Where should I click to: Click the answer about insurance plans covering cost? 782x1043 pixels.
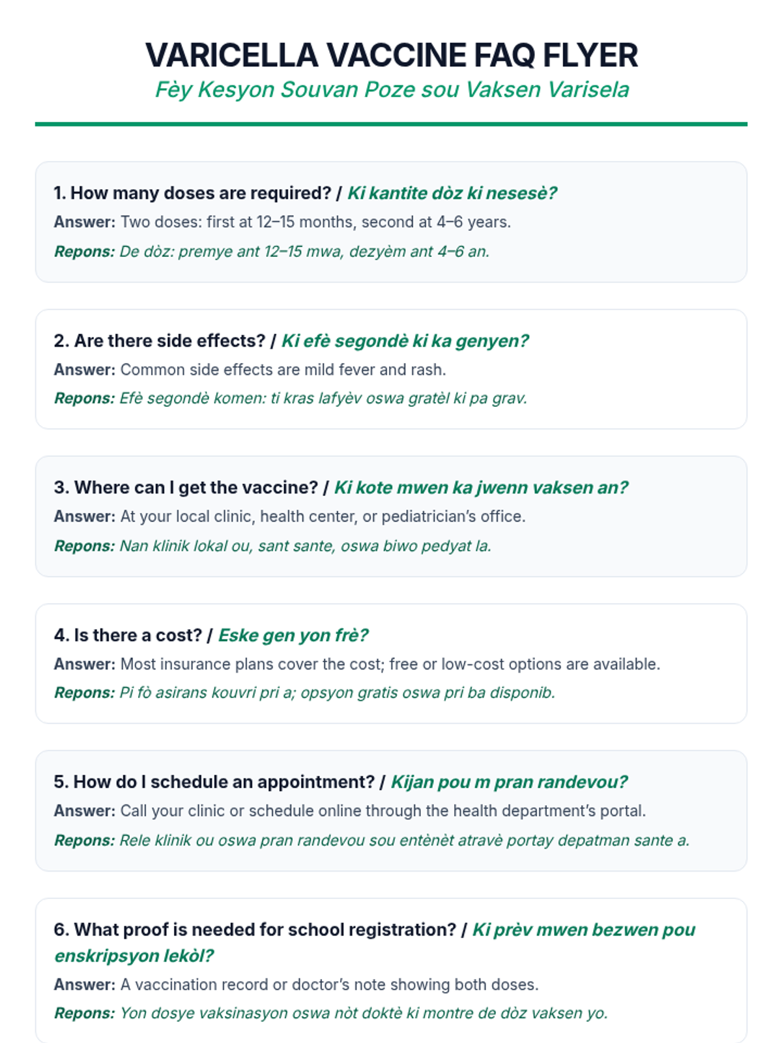357,664
